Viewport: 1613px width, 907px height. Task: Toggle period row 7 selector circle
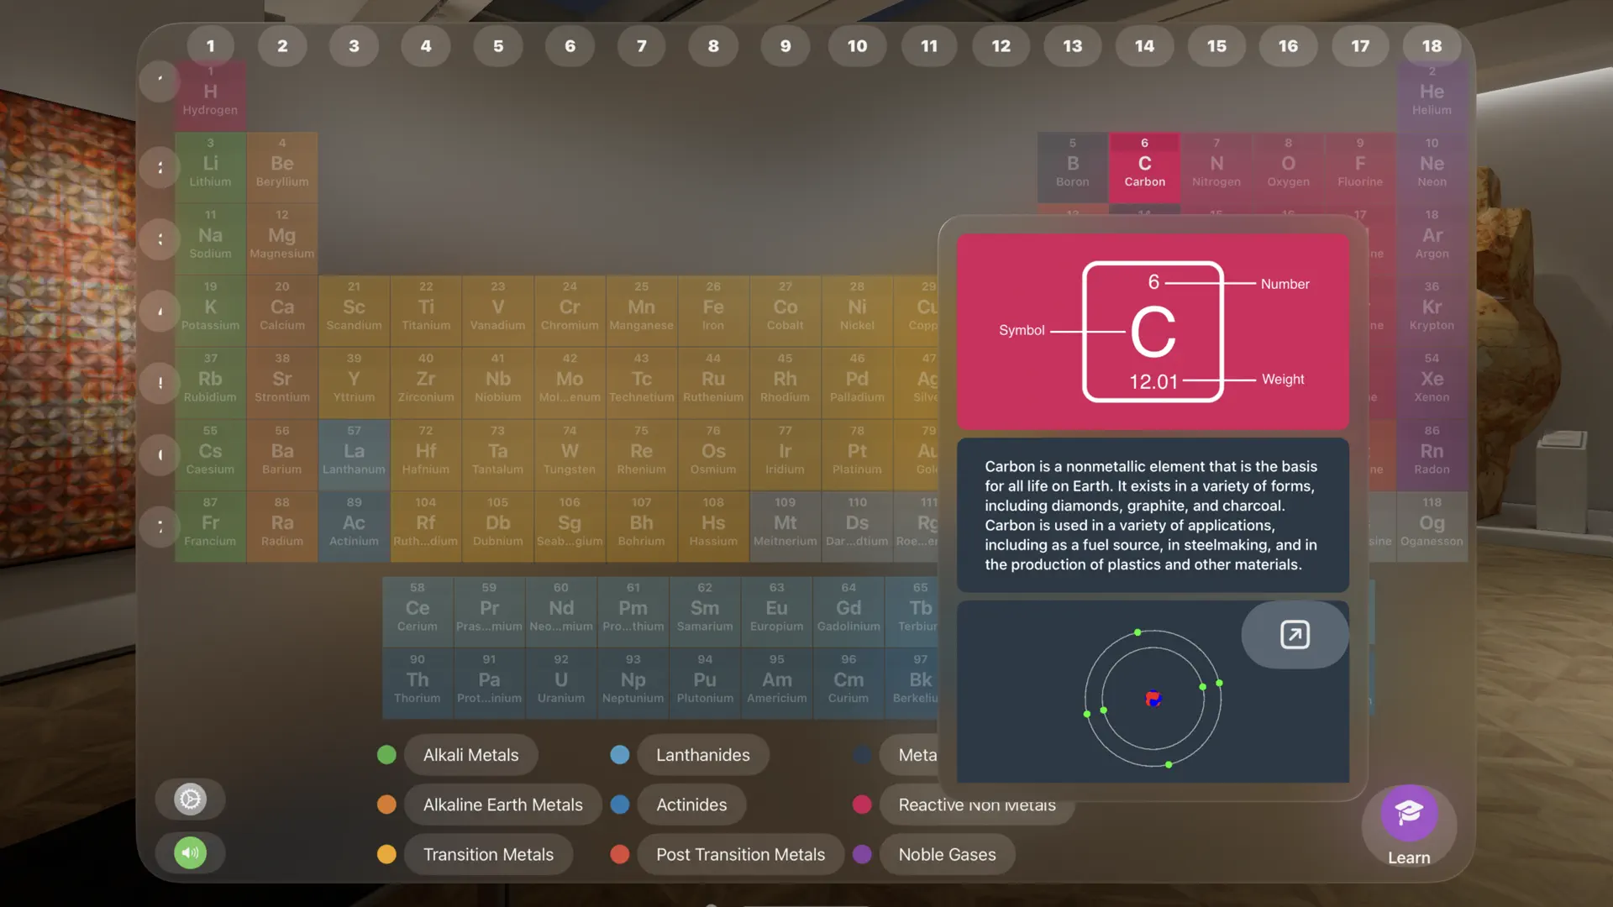(160, 527)
